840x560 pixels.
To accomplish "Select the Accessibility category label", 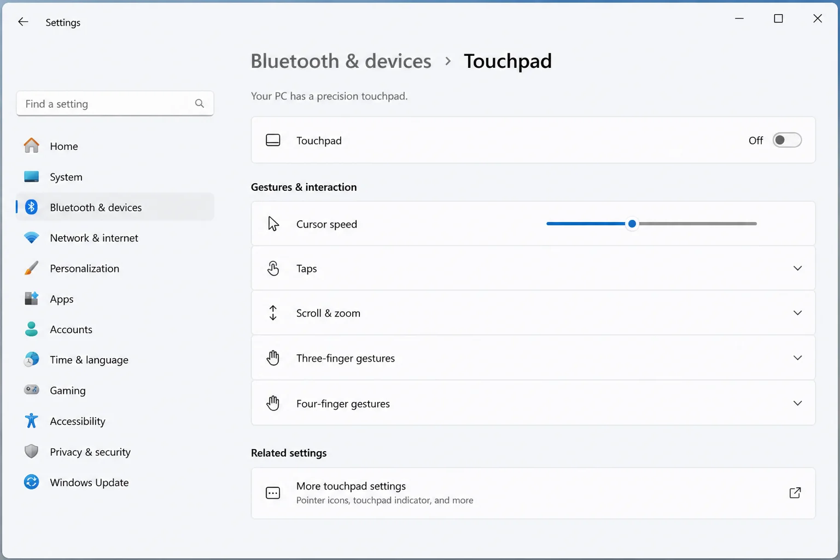I will (x=78, y=421).
